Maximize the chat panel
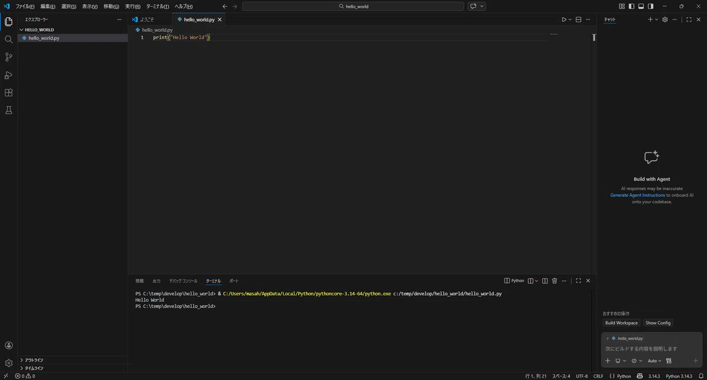 (689, 19)
